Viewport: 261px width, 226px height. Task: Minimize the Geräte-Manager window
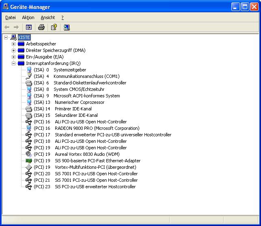235,7
